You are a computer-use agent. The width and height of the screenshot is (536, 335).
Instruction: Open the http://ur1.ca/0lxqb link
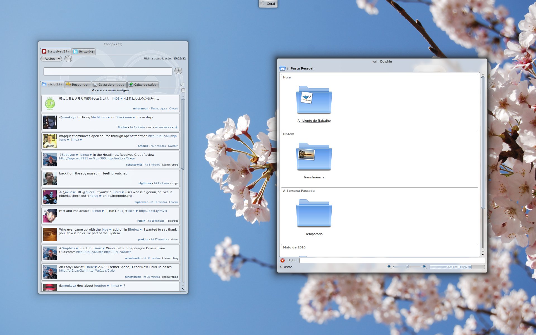pos(162,136)
